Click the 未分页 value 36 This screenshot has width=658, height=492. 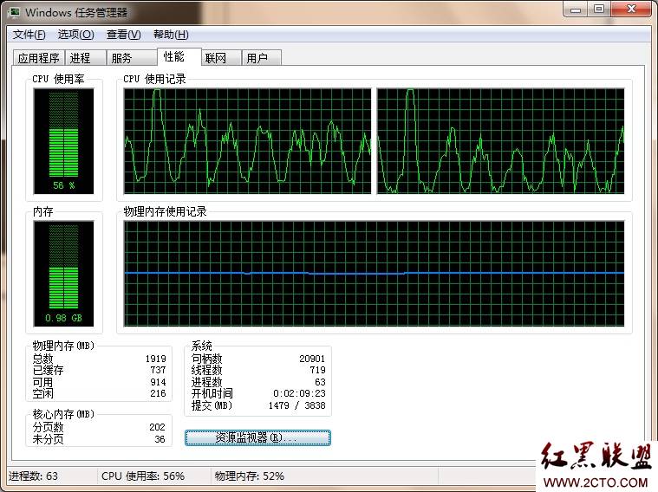(x=160, y=439)
